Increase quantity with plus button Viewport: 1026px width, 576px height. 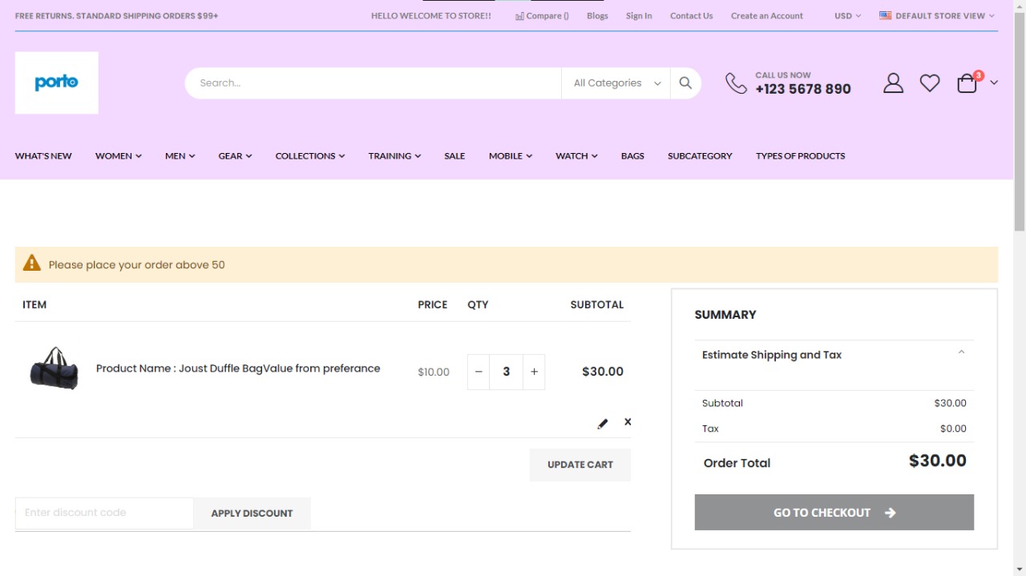point(534,372)
